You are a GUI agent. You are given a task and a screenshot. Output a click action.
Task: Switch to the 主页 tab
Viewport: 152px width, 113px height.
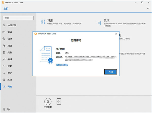click(x=6, y=9)
